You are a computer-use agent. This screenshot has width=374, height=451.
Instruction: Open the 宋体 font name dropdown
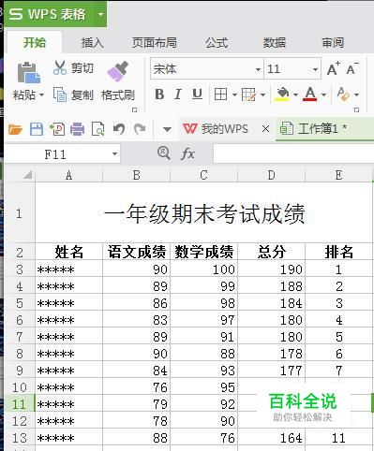(x=258, y=69)
